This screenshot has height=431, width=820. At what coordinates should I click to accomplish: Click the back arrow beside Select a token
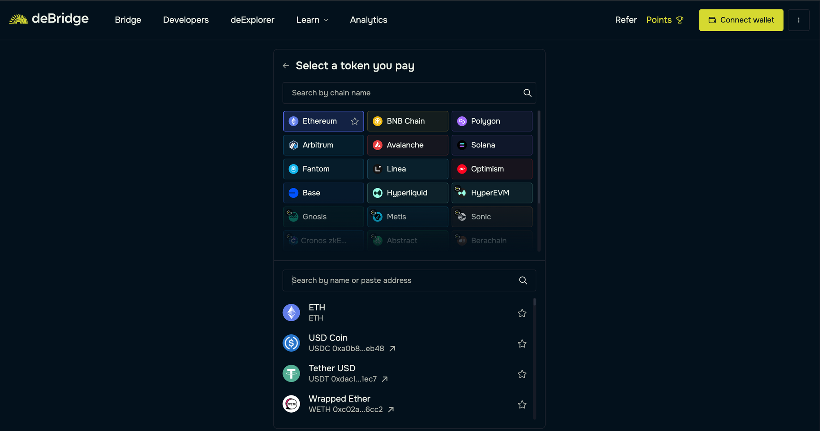[x=286, y=65]
